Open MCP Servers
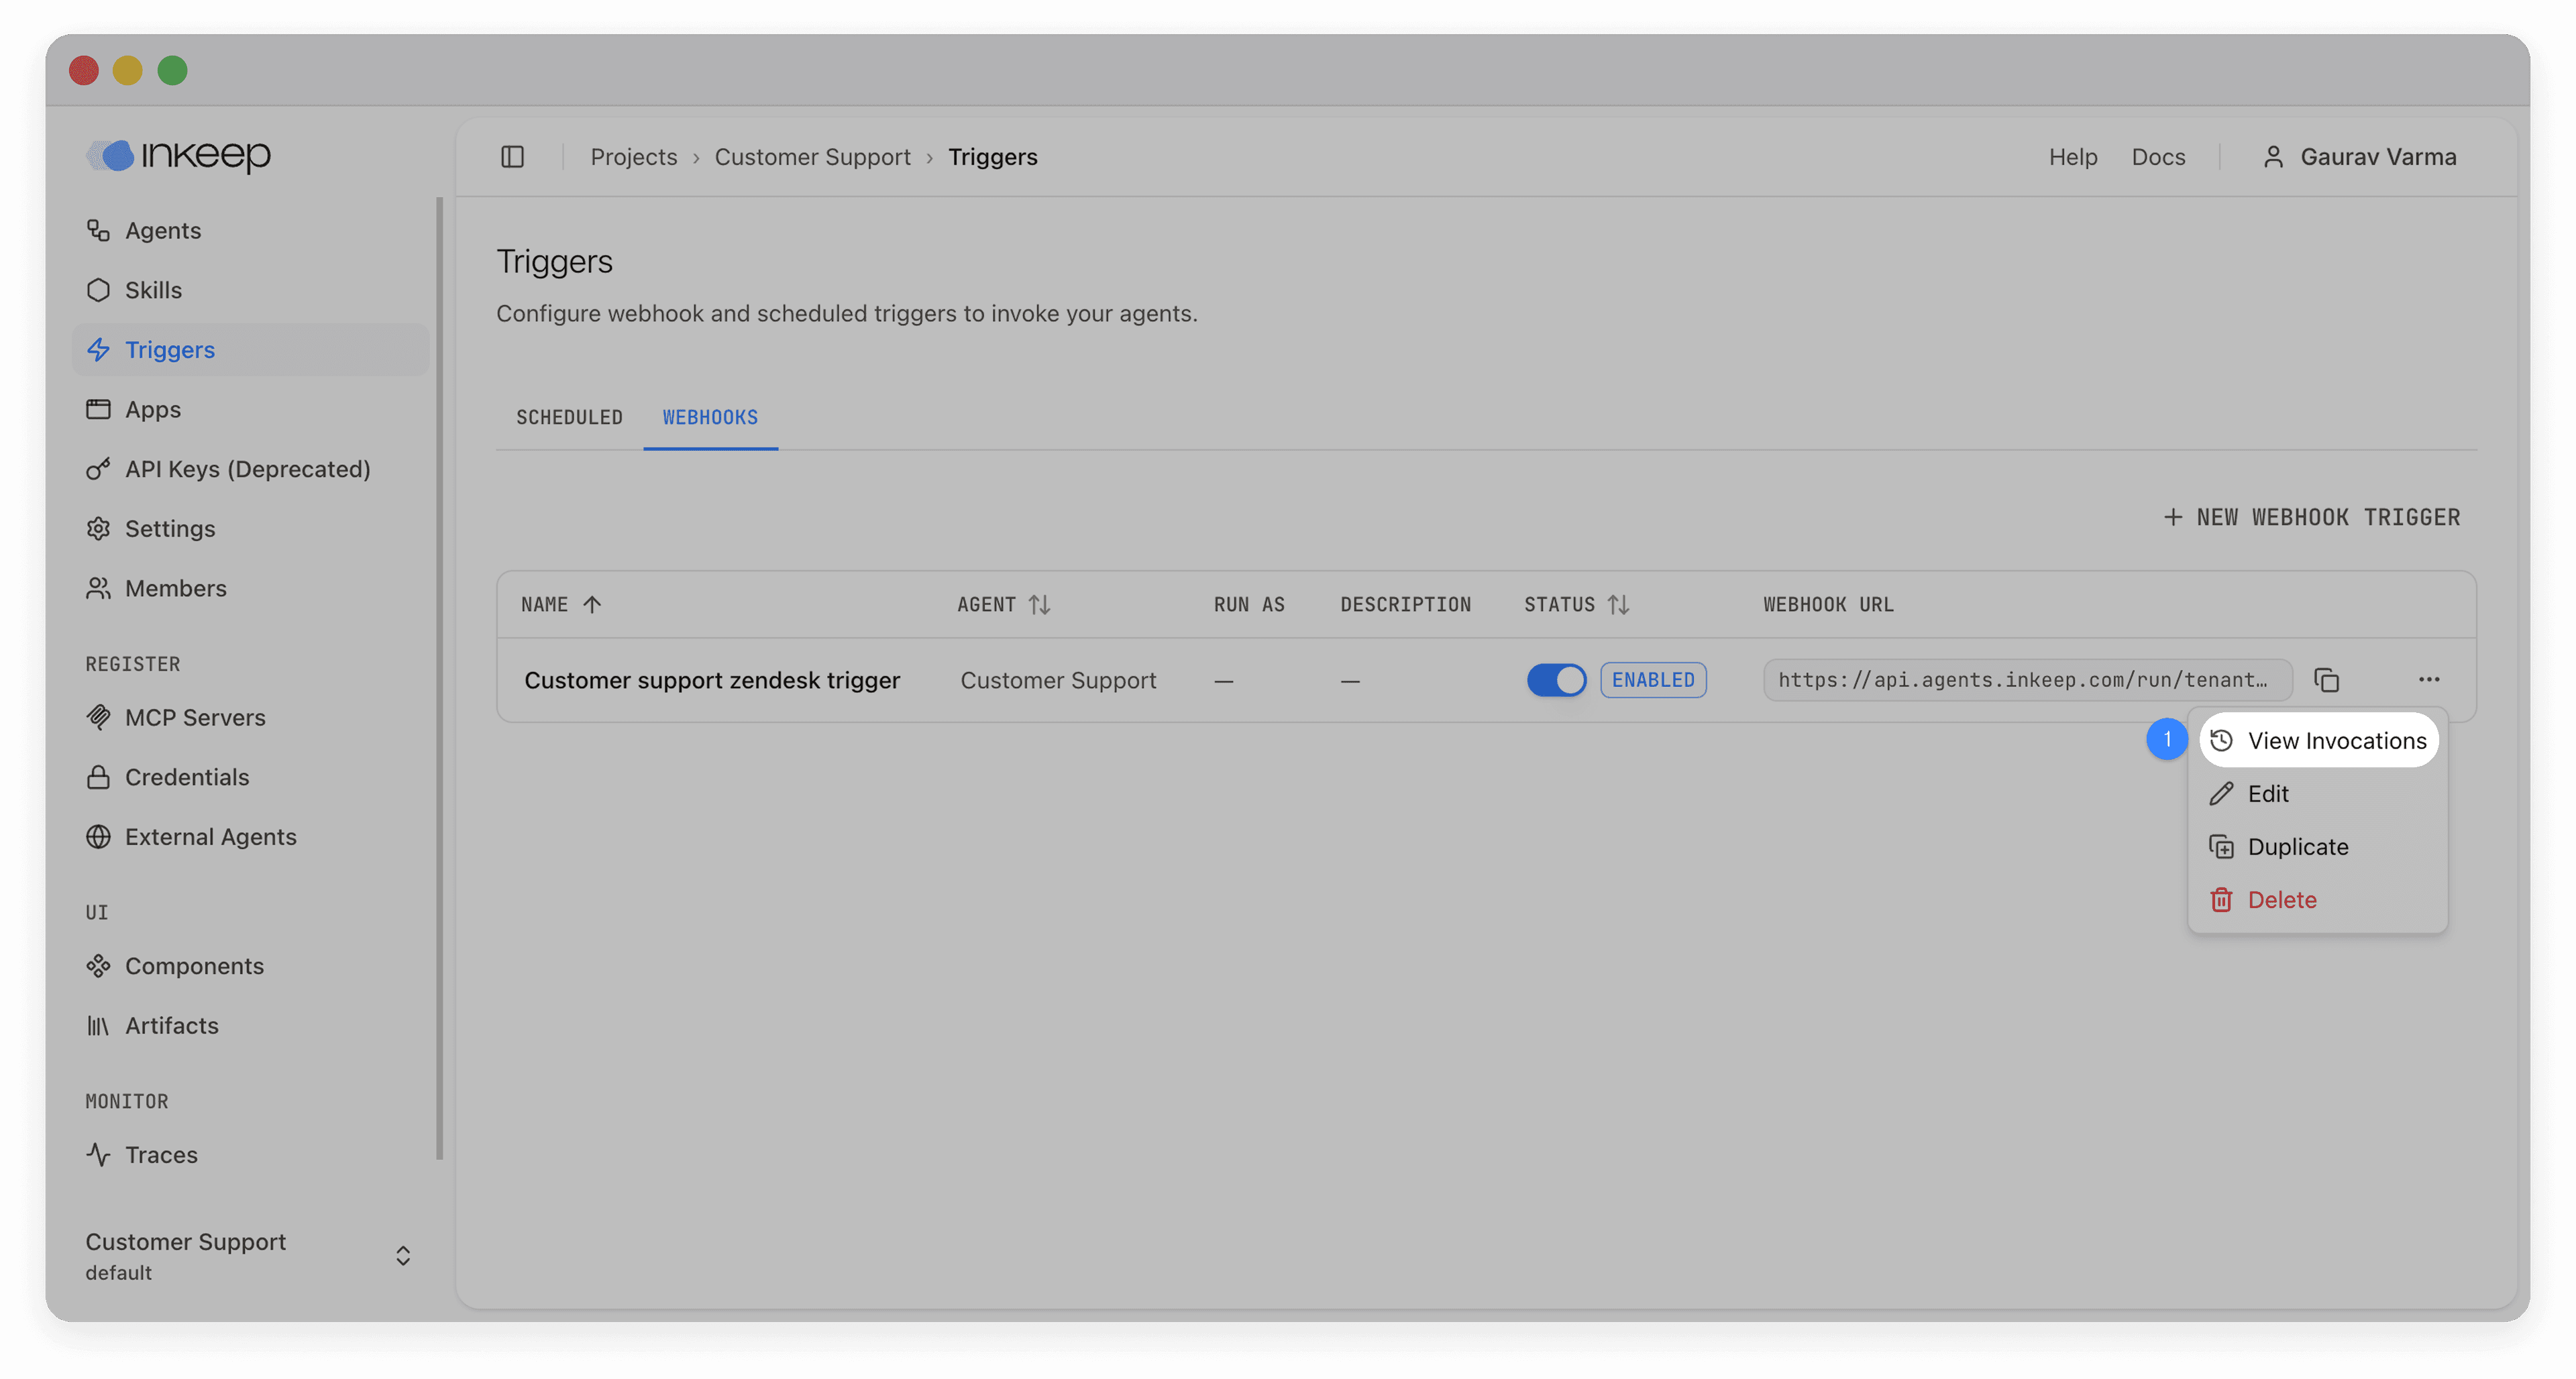The height and width of the screenshot is (1379, 2576). (250, 717)
